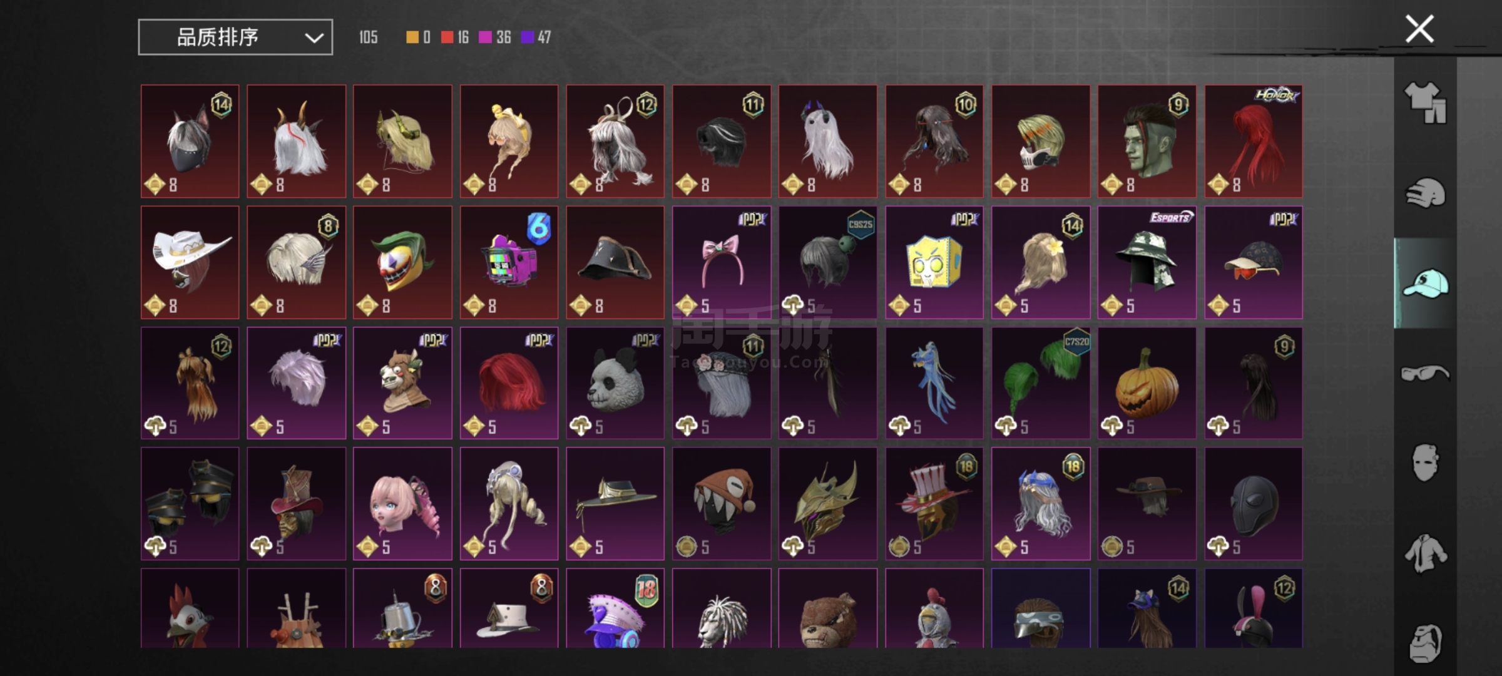Close the inventory with the X icon

(x=1419, y=29)
